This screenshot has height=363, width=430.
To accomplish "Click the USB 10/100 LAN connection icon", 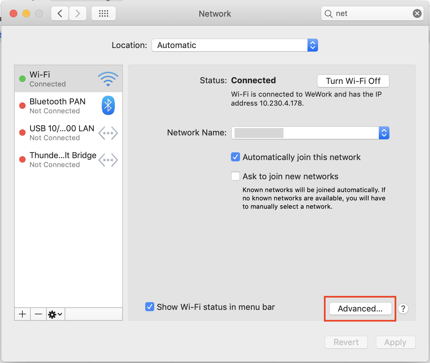I will [108, 133].
